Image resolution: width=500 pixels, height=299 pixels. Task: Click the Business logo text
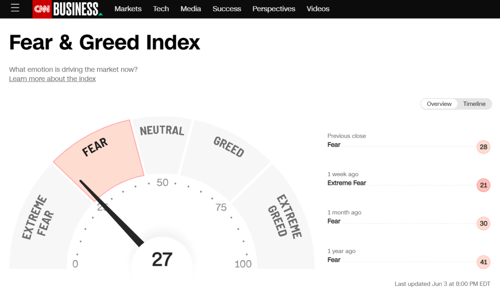pos(77,9)
